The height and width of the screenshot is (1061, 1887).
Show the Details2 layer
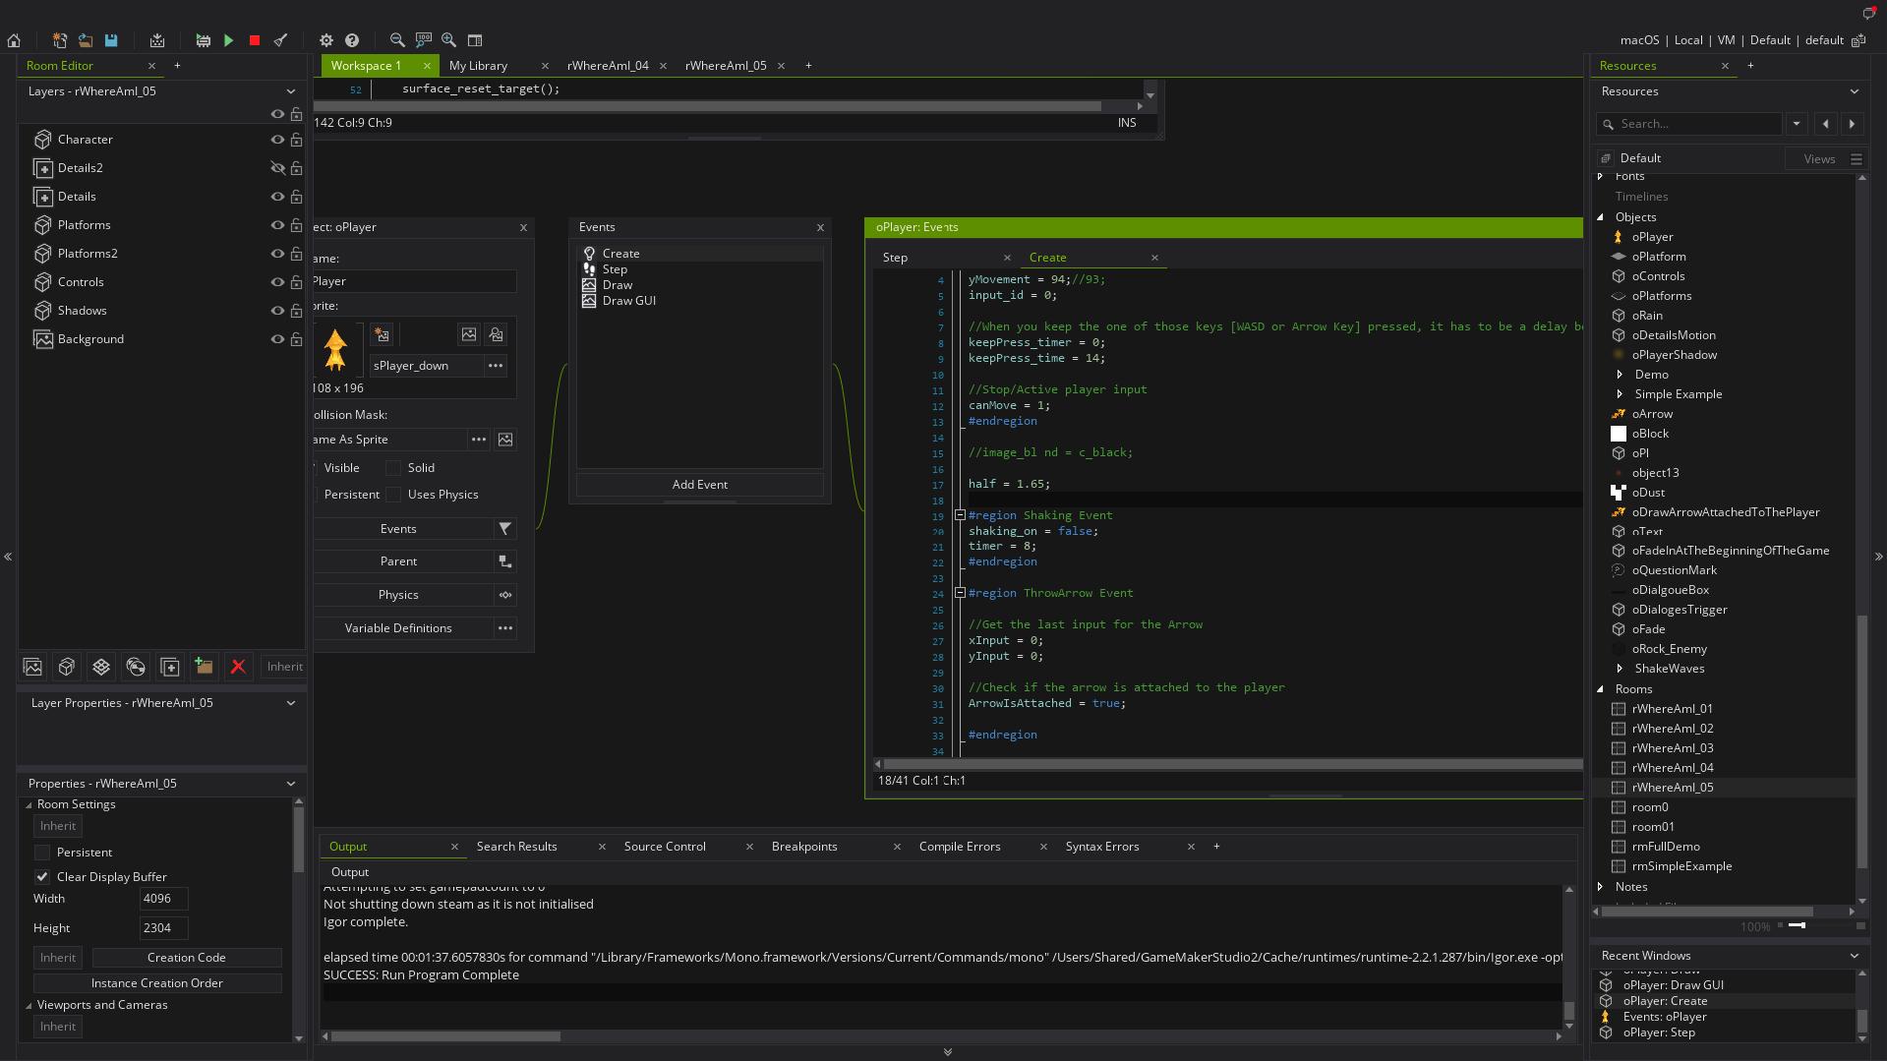click(278, 168)
